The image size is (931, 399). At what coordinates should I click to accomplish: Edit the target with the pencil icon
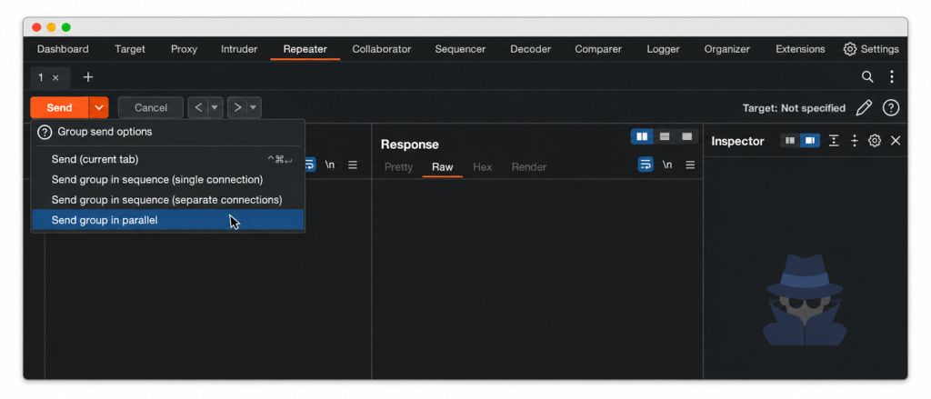[864, 108]
